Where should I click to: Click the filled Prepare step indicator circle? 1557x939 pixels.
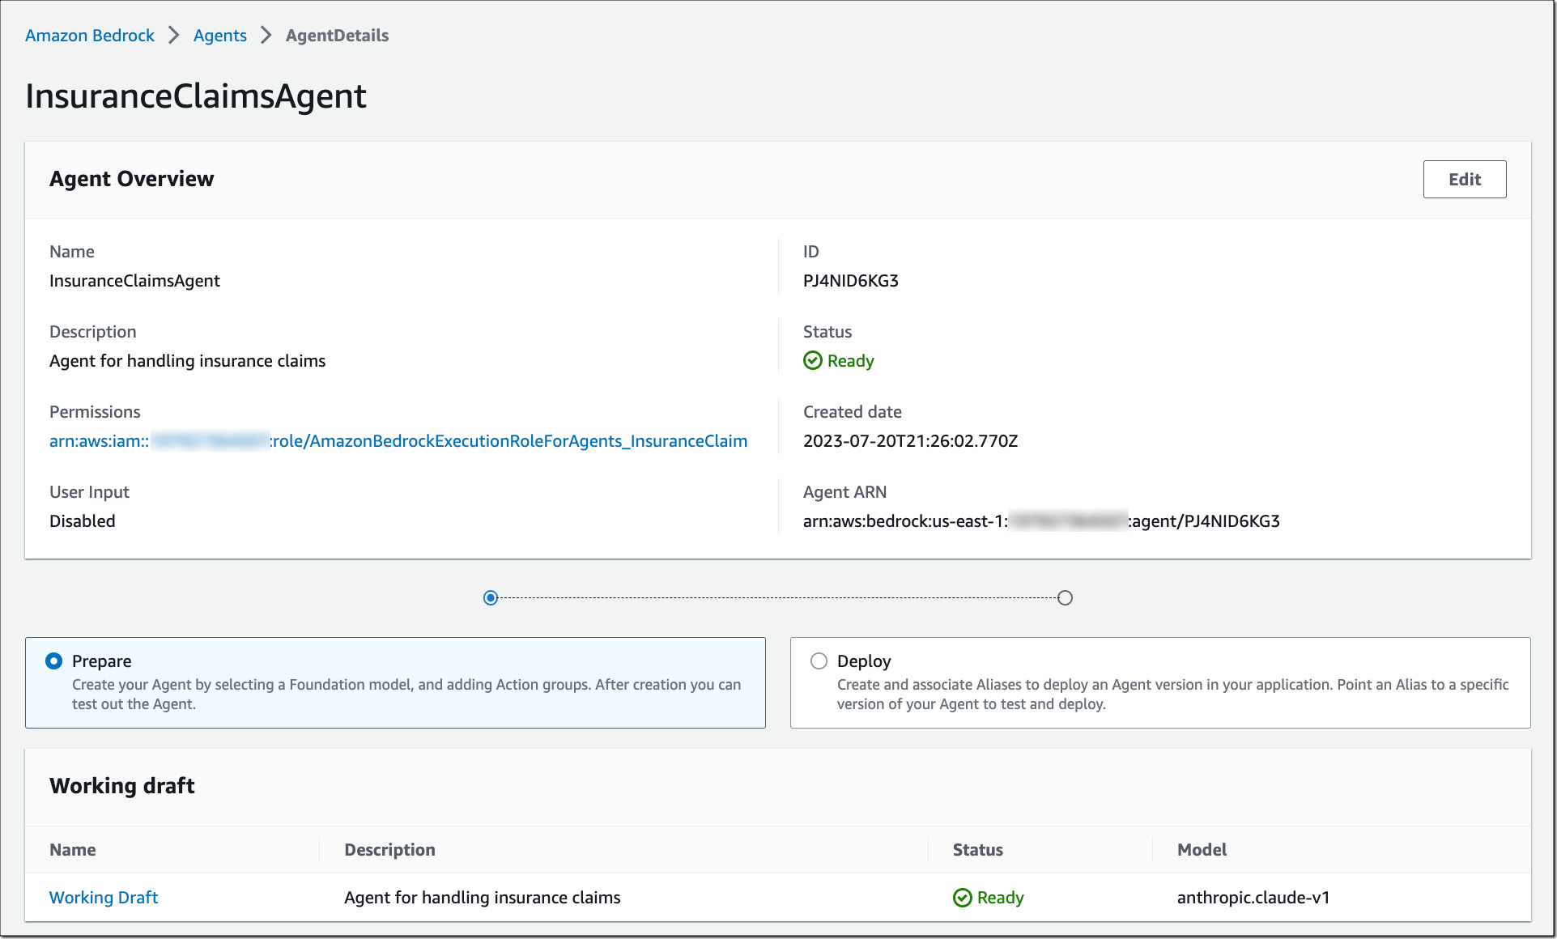click(491, 597)
